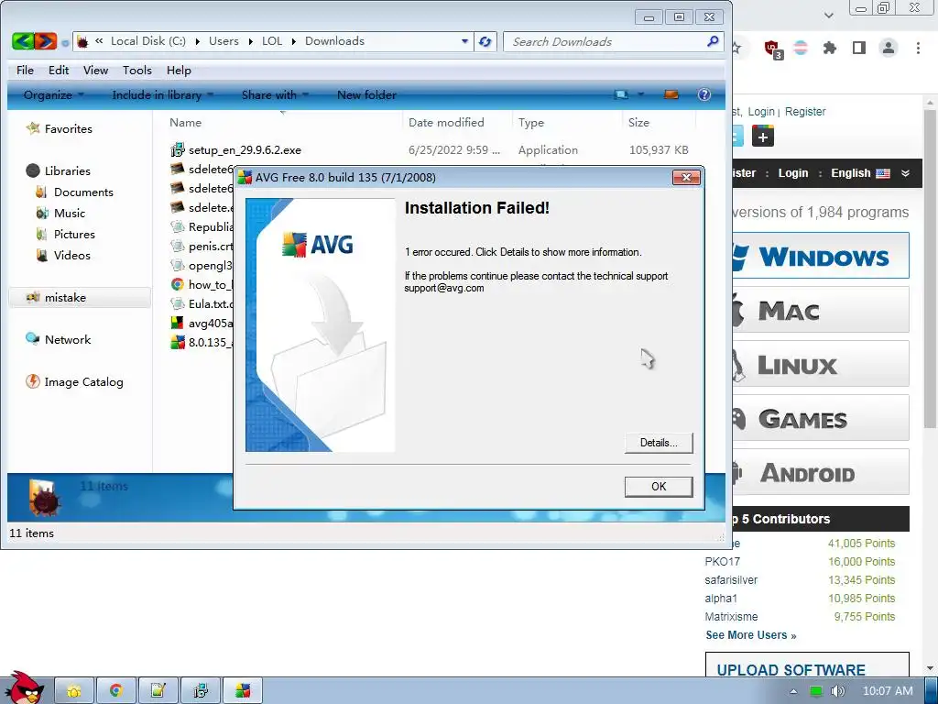
Task: Click the taskbar clock 10:07 AM
Action: click(x=888, y=691)
